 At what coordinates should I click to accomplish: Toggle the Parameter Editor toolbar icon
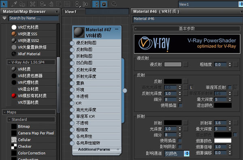(104, 4)
